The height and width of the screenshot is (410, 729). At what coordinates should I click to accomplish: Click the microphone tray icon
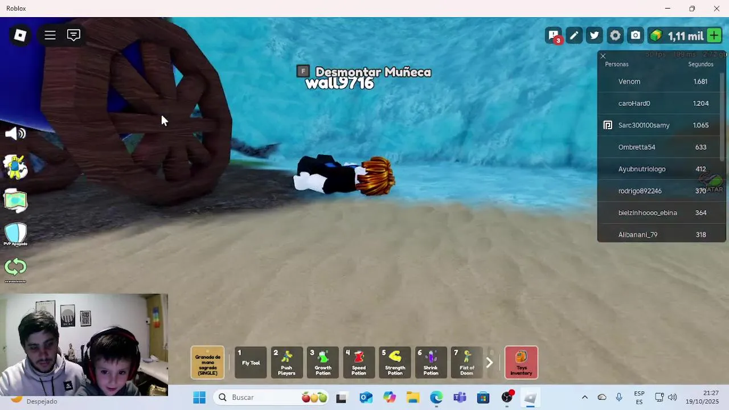click(619, 397)
